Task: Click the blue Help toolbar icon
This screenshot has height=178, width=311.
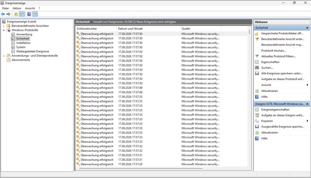Action: pyautogui.click(x=29, y=14)
